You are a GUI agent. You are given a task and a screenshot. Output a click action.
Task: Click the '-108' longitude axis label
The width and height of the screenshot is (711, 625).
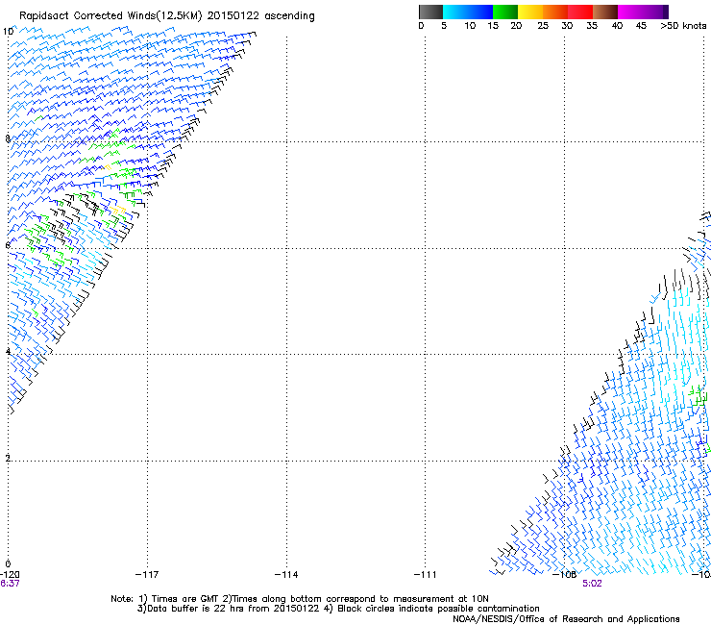pyautogui.click(x=565, y=575)
